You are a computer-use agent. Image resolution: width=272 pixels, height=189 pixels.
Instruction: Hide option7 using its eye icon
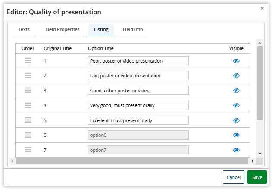(x=236, y=150)
